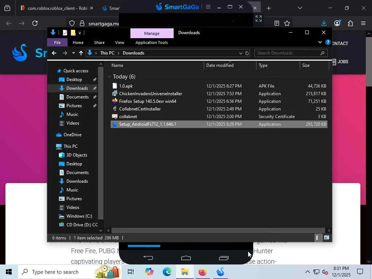Select collabnet security certificate file
This screenshot has height=279, width=372.
pyautogui.click(x=219, y=117)
